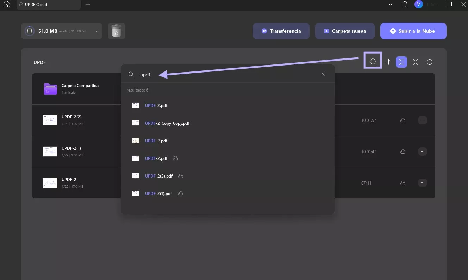Click the UPDF-2 file thumbnail in the list behind
The width and height of the screenshot is (468, 280).
point(50,183)
